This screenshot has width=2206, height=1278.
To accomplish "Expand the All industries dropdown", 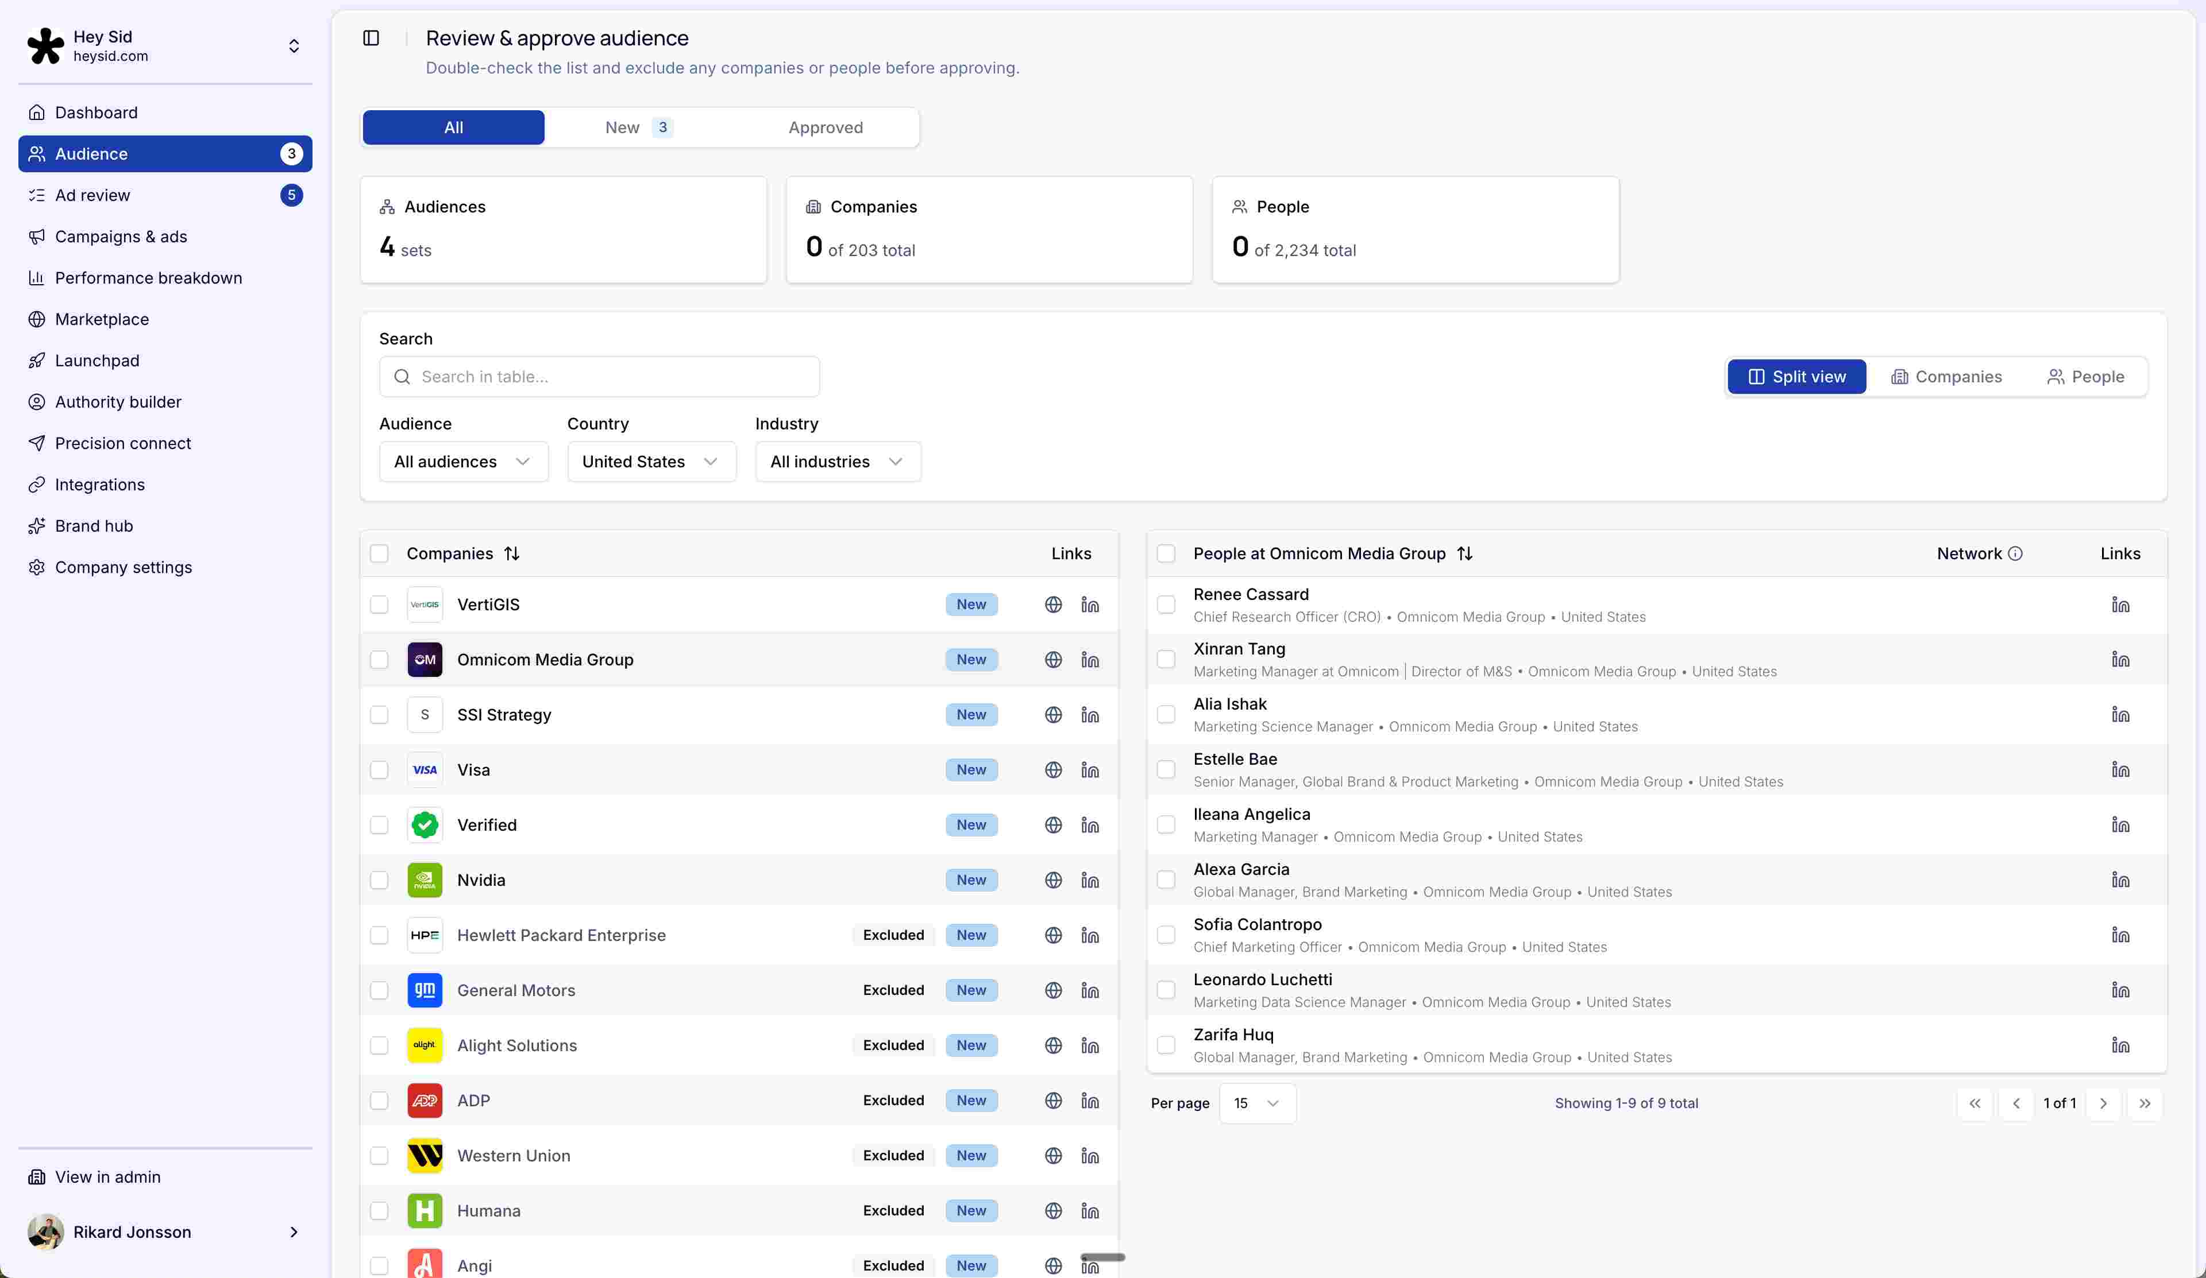I will [838, 462].
